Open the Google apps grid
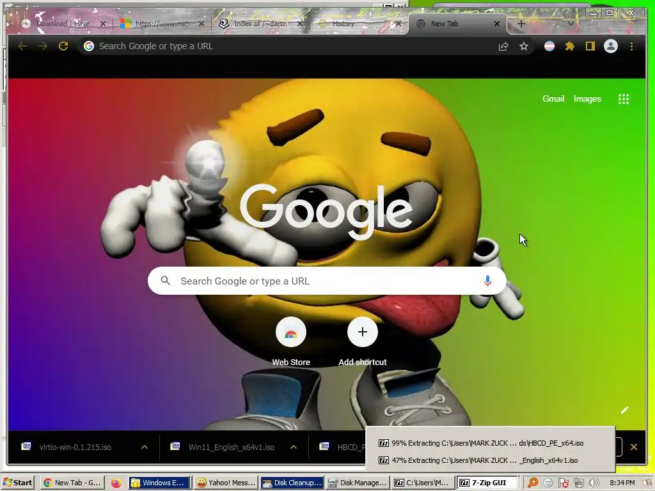 [x=624, y=99]
